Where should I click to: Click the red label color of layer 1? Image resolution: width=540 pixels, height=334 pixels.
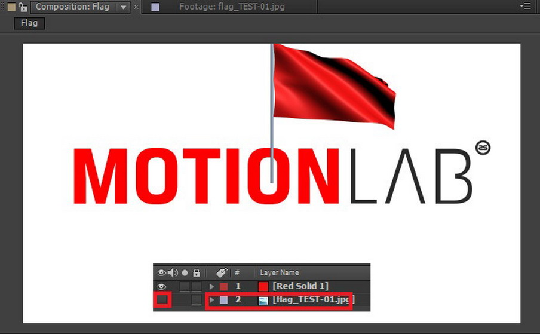click(x=224, y=286)
